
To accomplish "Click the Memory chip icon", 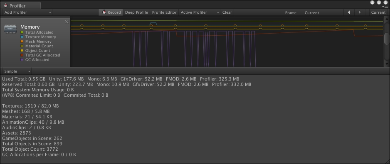I will click(x=11, y=29).
